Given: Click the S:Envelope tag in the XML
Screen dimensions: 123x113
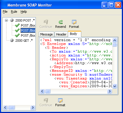Looking at the screenshot, I should coord(54,44).
